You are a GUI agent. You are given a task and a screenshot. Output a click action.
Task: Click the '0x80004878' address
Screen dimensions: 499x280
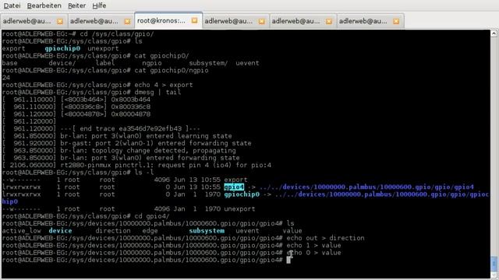(130, 114)
